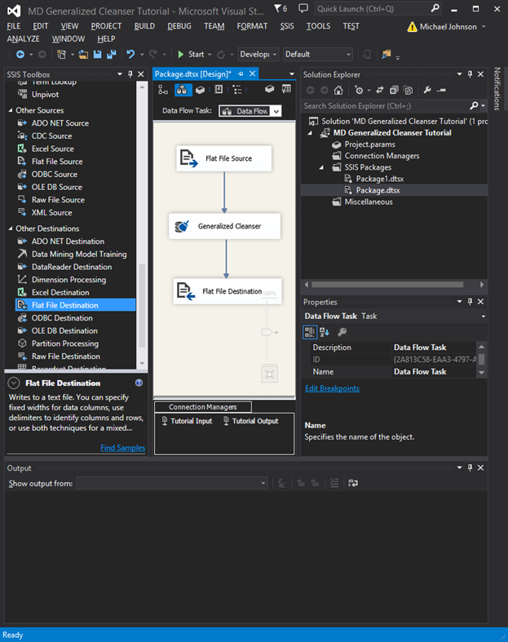Toggle Alphabetical sort in Properties panel
Screen dimensions: 508x642
click(325, 332)
